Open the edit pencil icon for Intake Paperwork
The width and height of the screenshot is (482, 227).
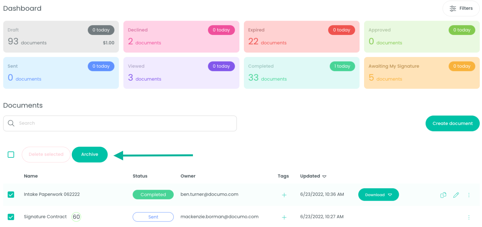click(456, 195)
